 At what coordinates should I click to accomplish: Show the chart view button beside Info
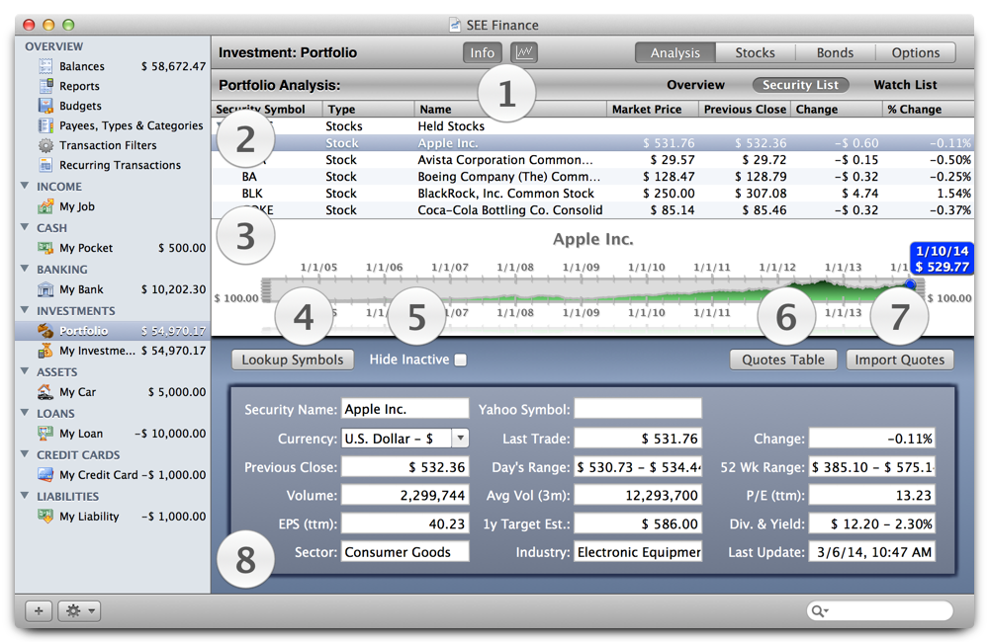tap(524, 52)
